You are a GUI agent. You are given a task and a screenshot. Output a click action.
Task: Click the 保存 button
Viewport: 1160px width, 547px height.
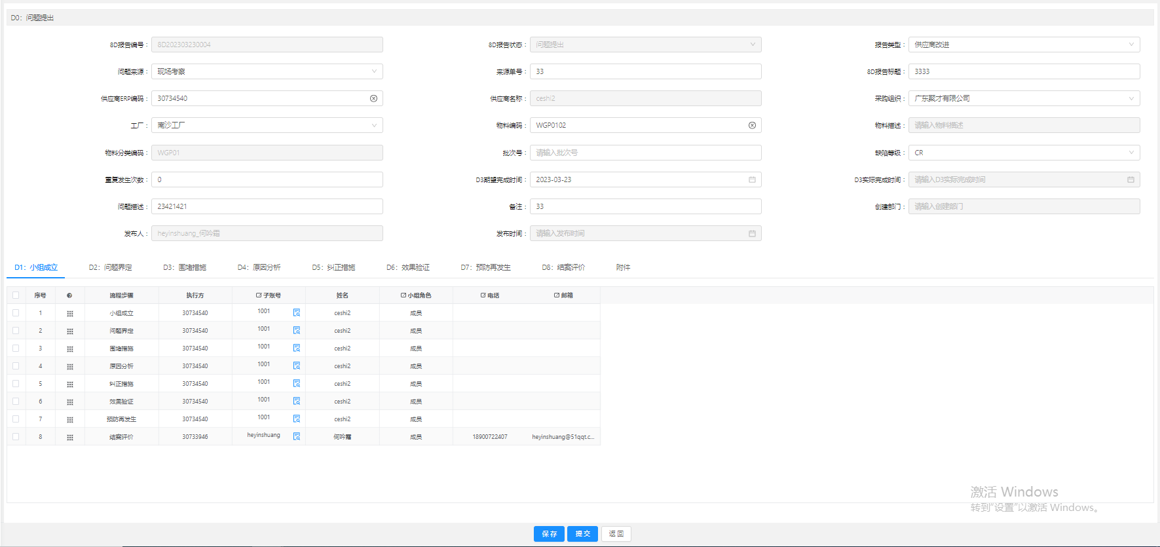click(x=549, y=534)
